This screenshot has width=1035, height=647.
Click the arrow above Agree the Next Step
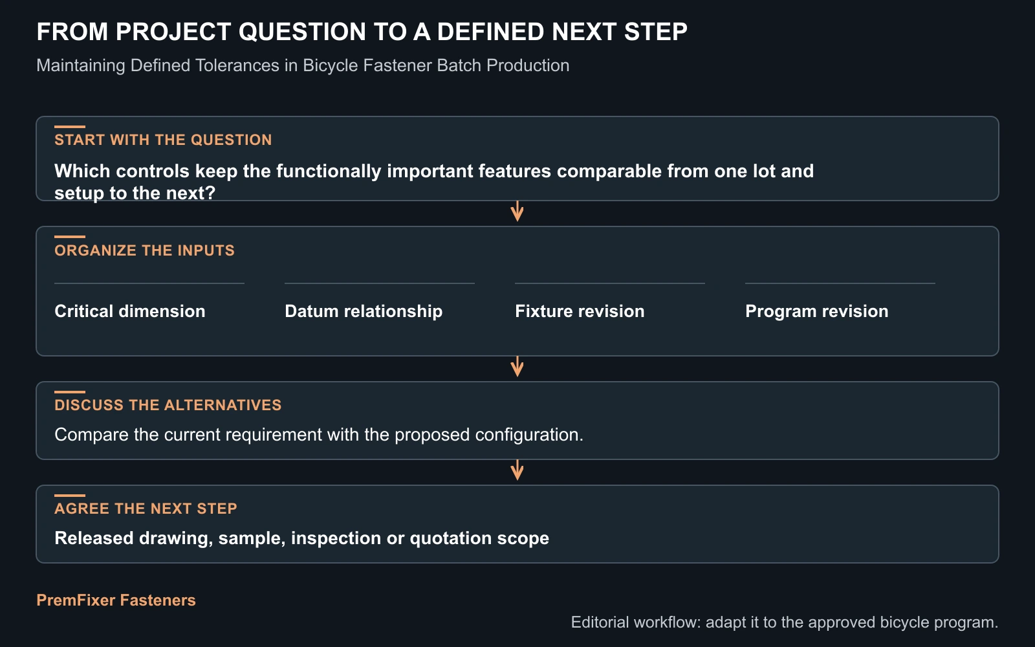(x=517, y=470)
